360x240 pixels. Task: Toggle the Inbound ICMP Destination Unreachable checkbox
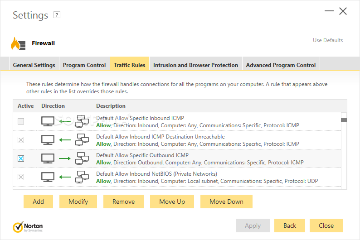[x=21, y=140]
